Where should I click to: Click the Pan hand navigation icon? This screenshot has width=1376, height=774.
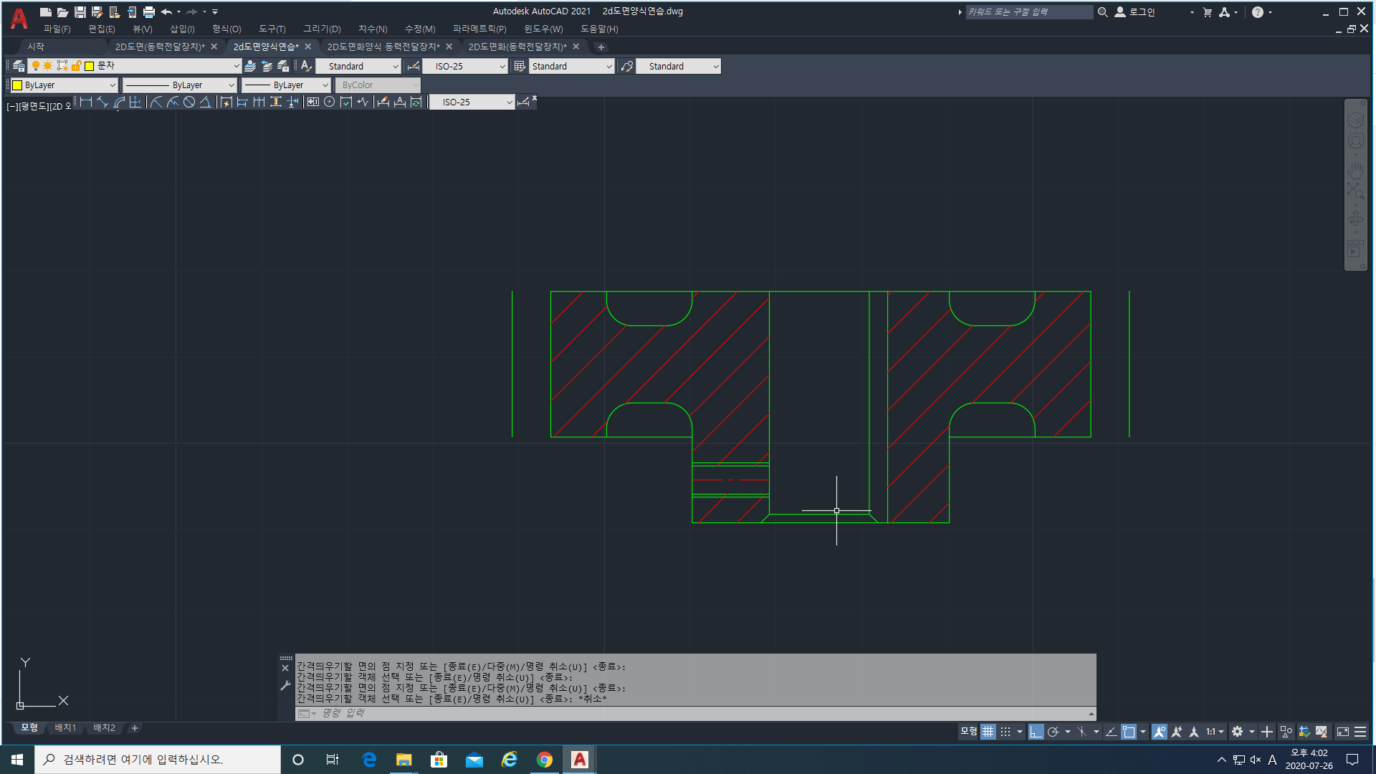coord(1355,171)
